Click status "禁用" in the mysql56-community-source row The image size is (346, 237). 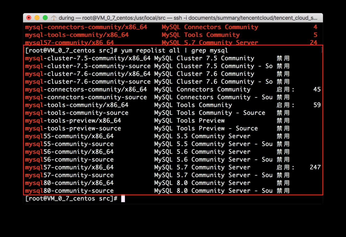click(283, 160)
